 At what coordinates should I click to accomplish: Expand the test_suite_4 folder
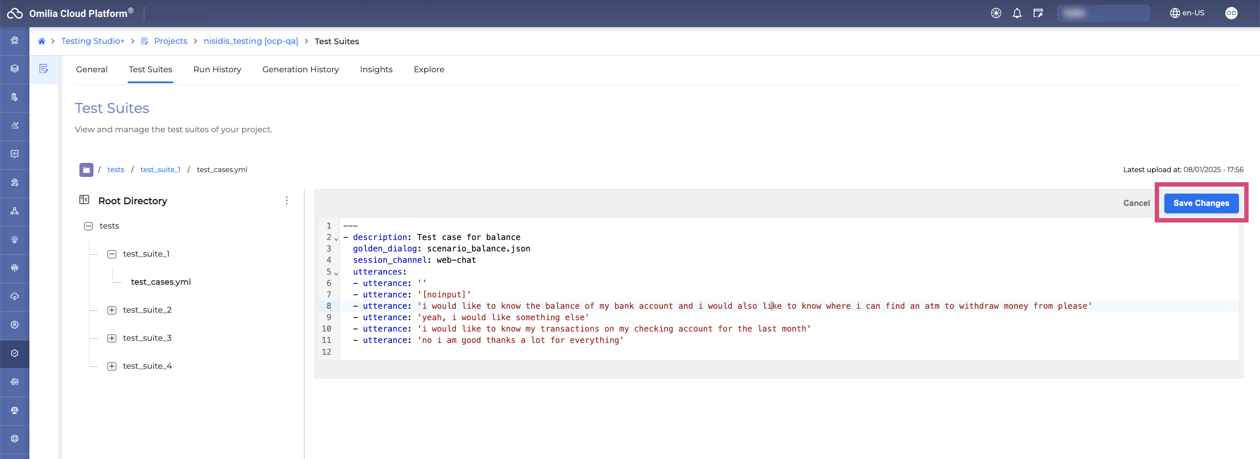112,366
